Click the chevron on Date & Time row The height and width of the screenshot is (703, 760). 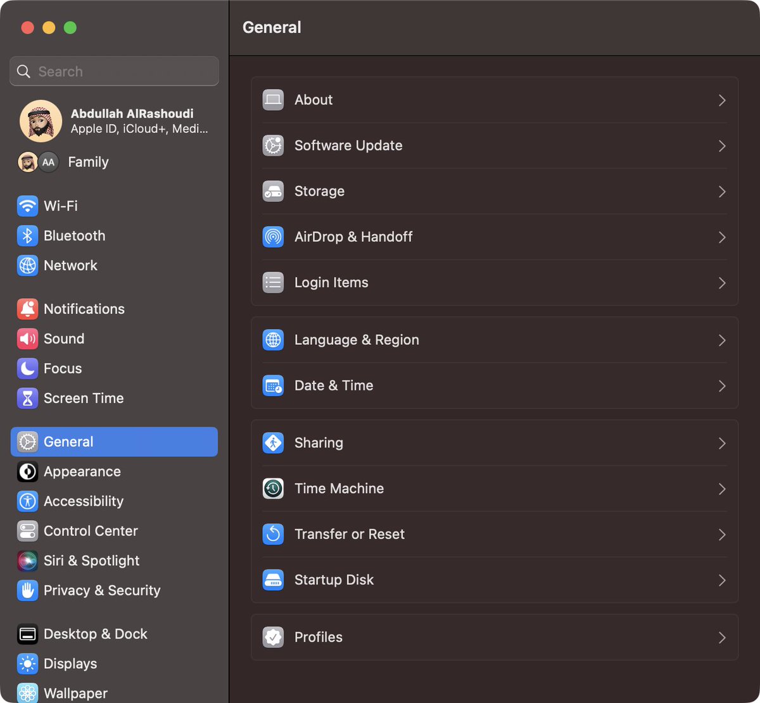click(x=722, y=385)
